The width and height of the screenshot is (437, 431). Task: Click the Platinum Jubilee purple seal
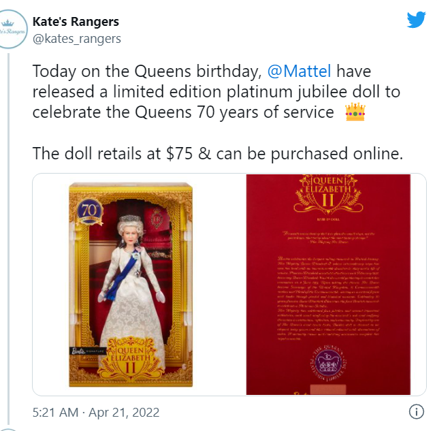coord(329,364)
